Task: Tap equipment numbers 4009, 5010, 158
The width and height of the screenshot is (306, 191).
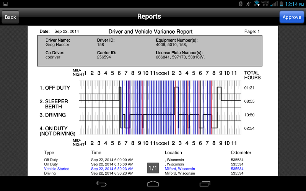Action: (x=171, y=45)
